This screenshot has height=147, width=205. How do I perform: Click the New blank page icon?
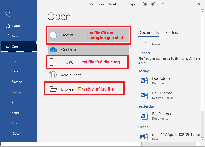(x=8, y=36)
